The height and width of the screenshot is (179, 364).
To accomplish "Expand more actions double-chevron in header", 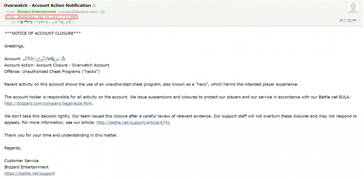I will [x=359, y=21].
